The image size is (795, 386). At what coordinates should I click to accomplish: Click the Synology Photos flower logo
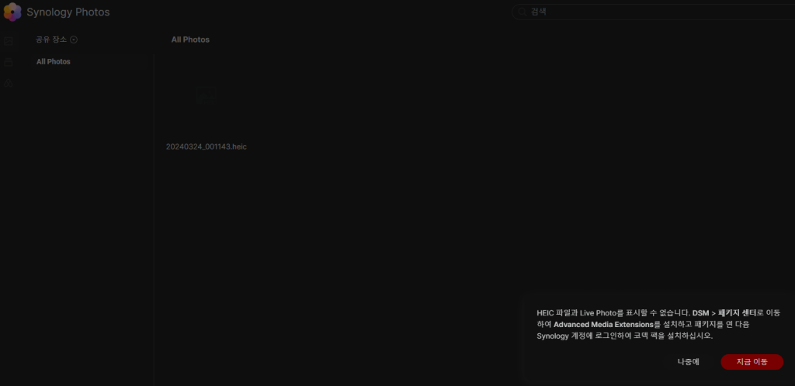[12, 12]
